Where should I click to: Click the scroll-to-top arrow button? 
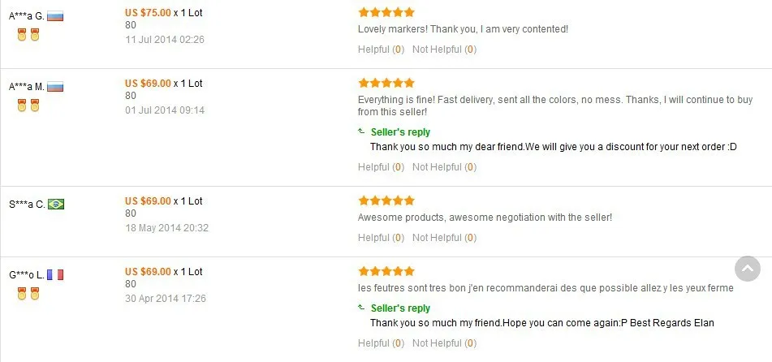pyautogui.click(x=748, y=269)
